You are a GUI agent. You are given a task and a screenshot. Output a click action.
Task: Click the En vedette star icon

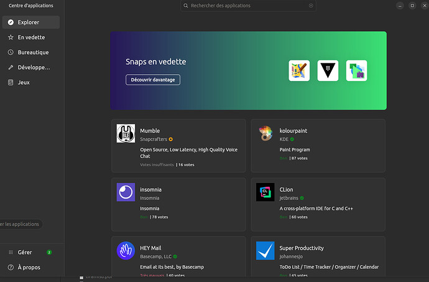11,37
